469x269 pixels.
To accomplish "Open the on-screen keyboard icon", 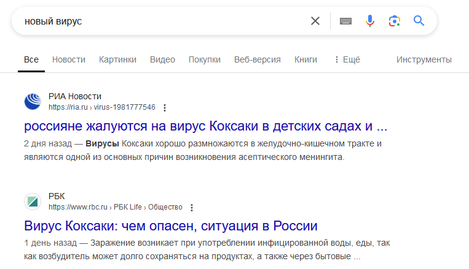I will click(345, 21).
